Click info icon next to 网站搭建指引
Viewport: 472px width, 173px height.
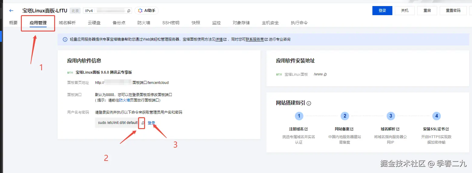(x=309, y=103)
